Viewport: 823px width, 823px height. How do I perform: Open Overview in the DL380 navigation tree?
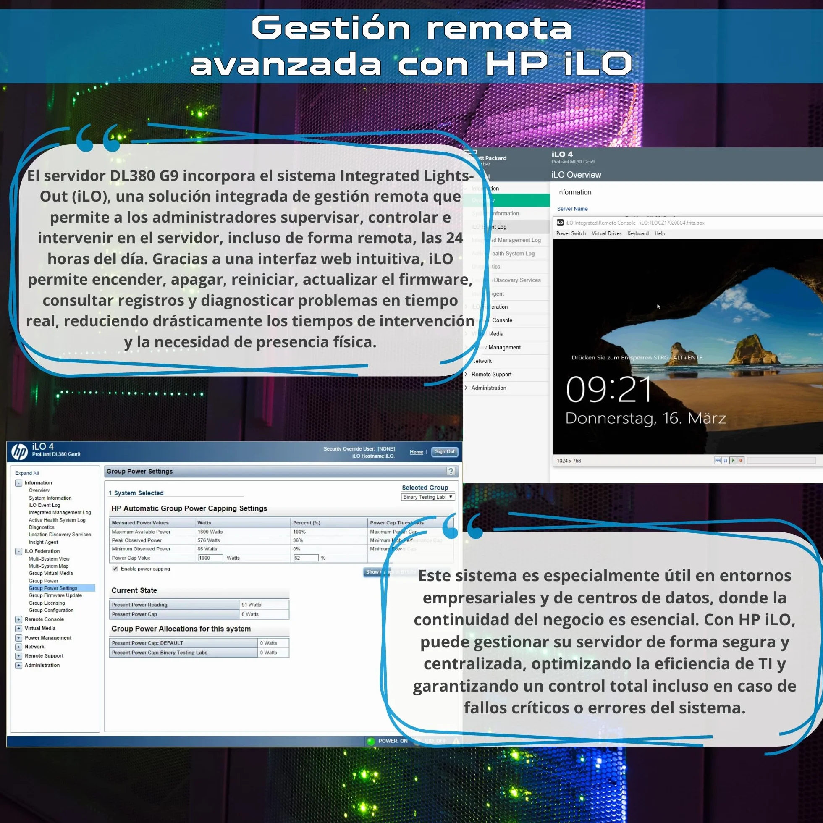click(39, 490)
